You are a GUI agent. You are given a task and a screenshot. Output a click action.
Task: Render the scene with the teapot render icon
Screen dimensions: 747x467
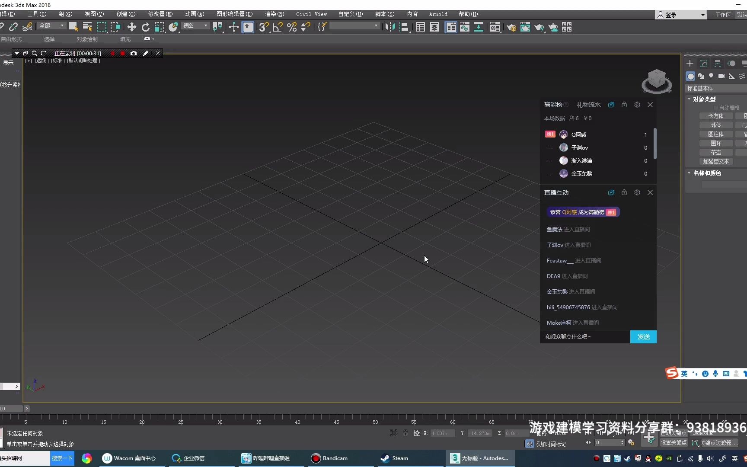[x=539, y=27]
